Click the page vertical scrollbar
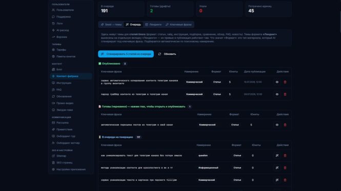The width and height of the screenshot is (341, 191). [x=340, y=22]
